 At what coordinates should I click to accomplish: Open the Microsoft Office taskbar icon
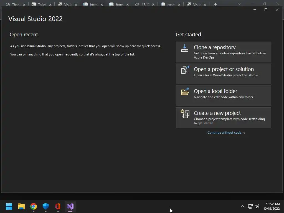[x=58, y=206]
